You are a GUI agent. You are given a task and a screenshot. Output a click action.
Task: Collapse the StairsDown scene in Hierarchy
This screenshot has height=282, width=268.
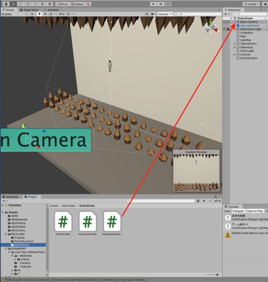pos(231,18)
